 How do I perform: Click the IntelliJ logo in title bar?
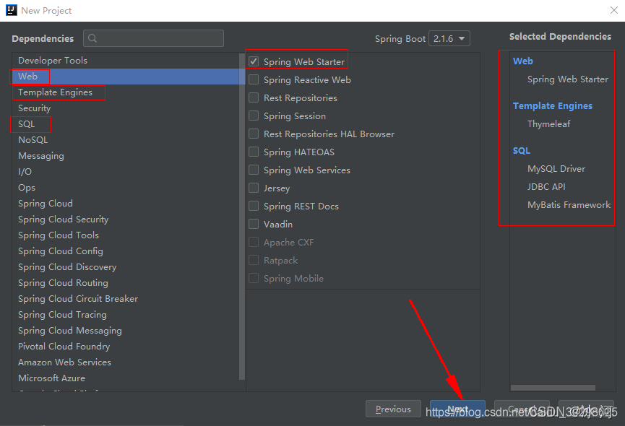[x=11, y=10]
